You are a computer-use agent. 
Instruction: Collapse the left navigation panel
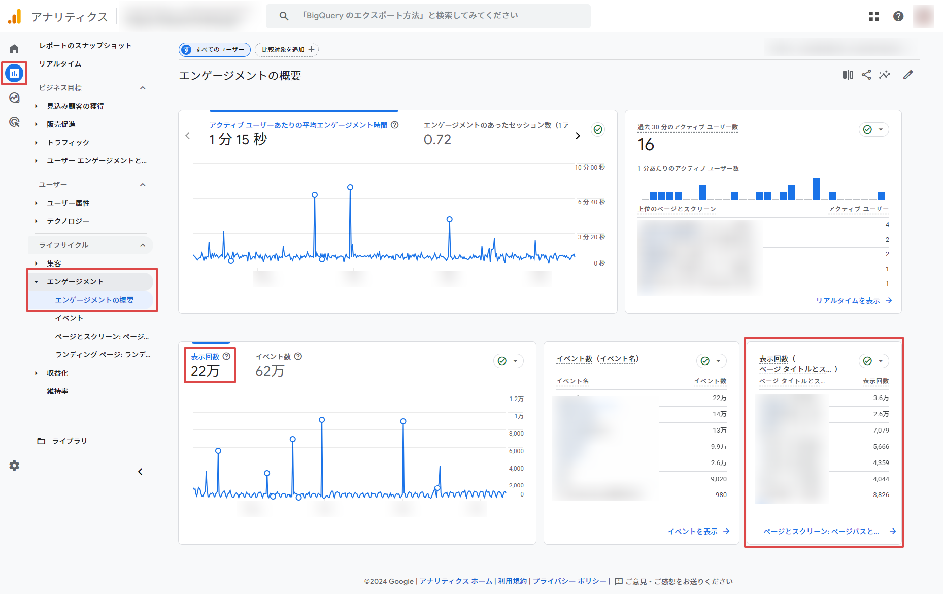(140, 472)
